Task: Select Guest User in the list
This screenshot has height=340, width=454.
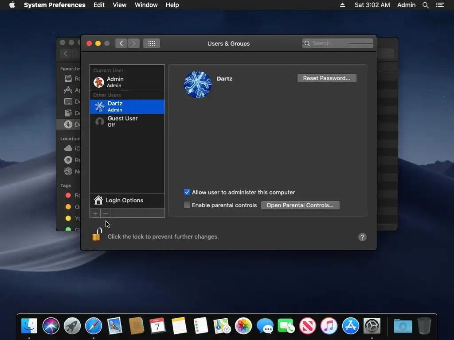Action: coord(127,121)
